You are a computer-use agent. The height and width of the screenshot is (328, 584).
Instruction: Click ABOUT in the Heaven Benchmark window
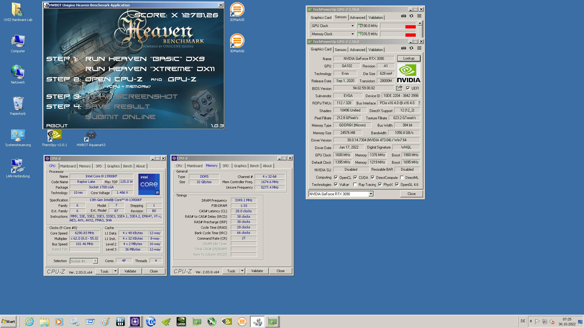tap(57, 125)
